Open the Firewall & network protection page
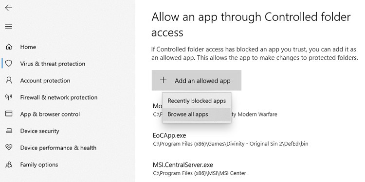Screen dimensions: 365x182 (x=59, y=97)
